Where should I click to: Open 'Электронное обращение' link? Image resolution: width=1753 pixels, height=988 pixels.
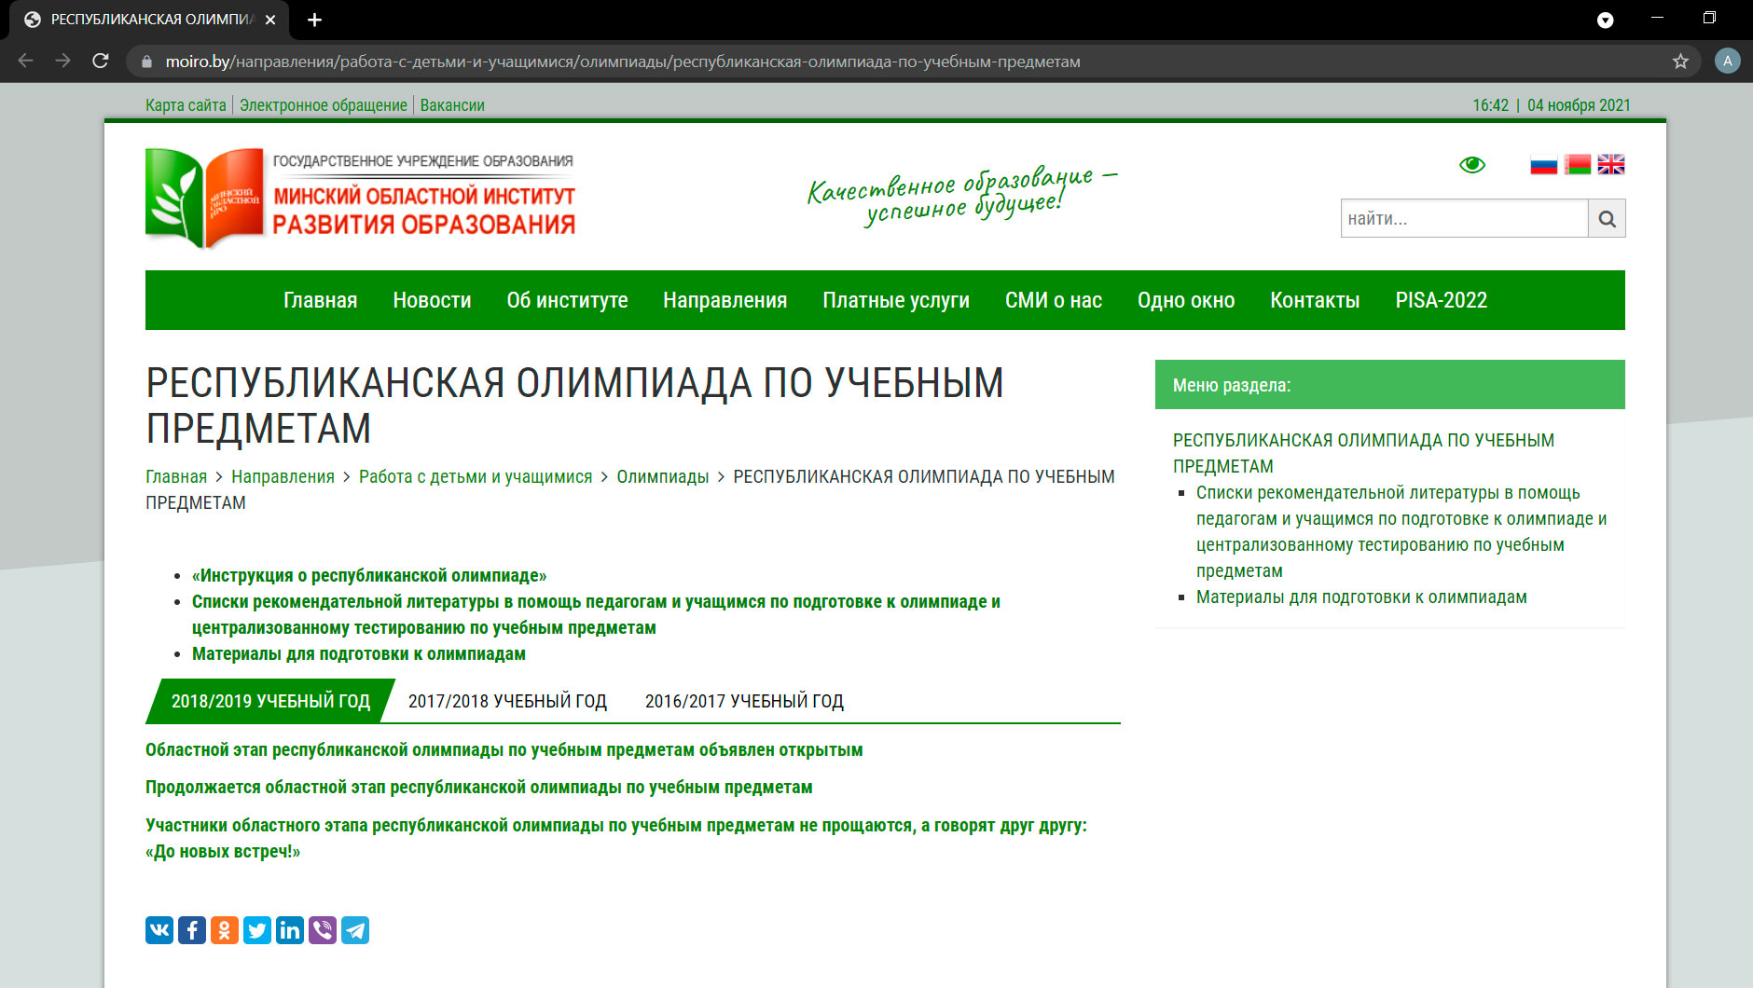pos(324,105)
